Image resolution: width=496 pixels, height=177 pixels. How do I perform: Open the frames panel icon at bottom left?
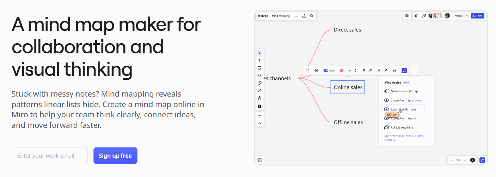[259, 160]
